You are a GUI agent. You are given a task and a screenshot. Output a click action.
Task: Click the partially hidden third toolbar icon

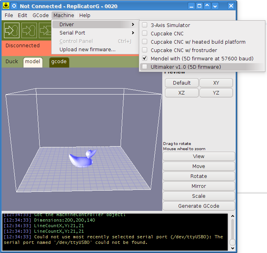point(45,30)
